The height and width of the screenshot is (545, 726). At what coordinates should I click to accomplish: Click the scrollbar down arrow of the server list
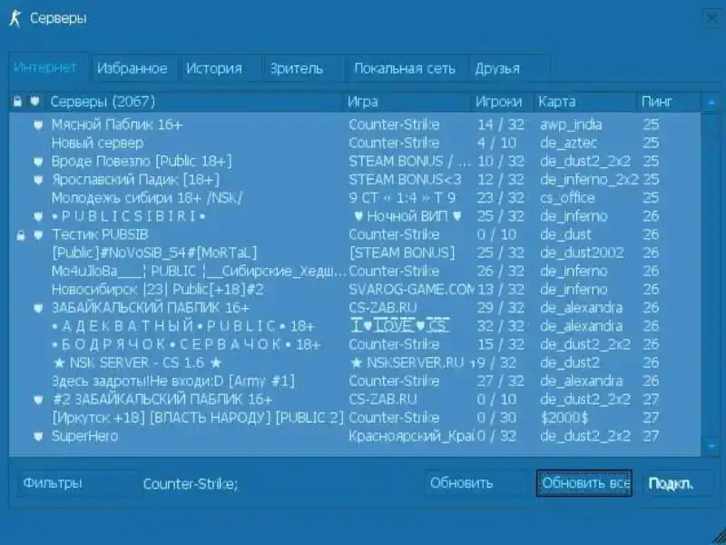(x=711, y=447)
